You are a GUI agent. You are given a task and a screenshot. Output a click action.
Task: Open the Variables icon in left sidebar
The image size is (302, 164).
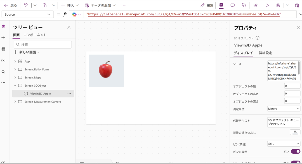click(x=3, y=60)
